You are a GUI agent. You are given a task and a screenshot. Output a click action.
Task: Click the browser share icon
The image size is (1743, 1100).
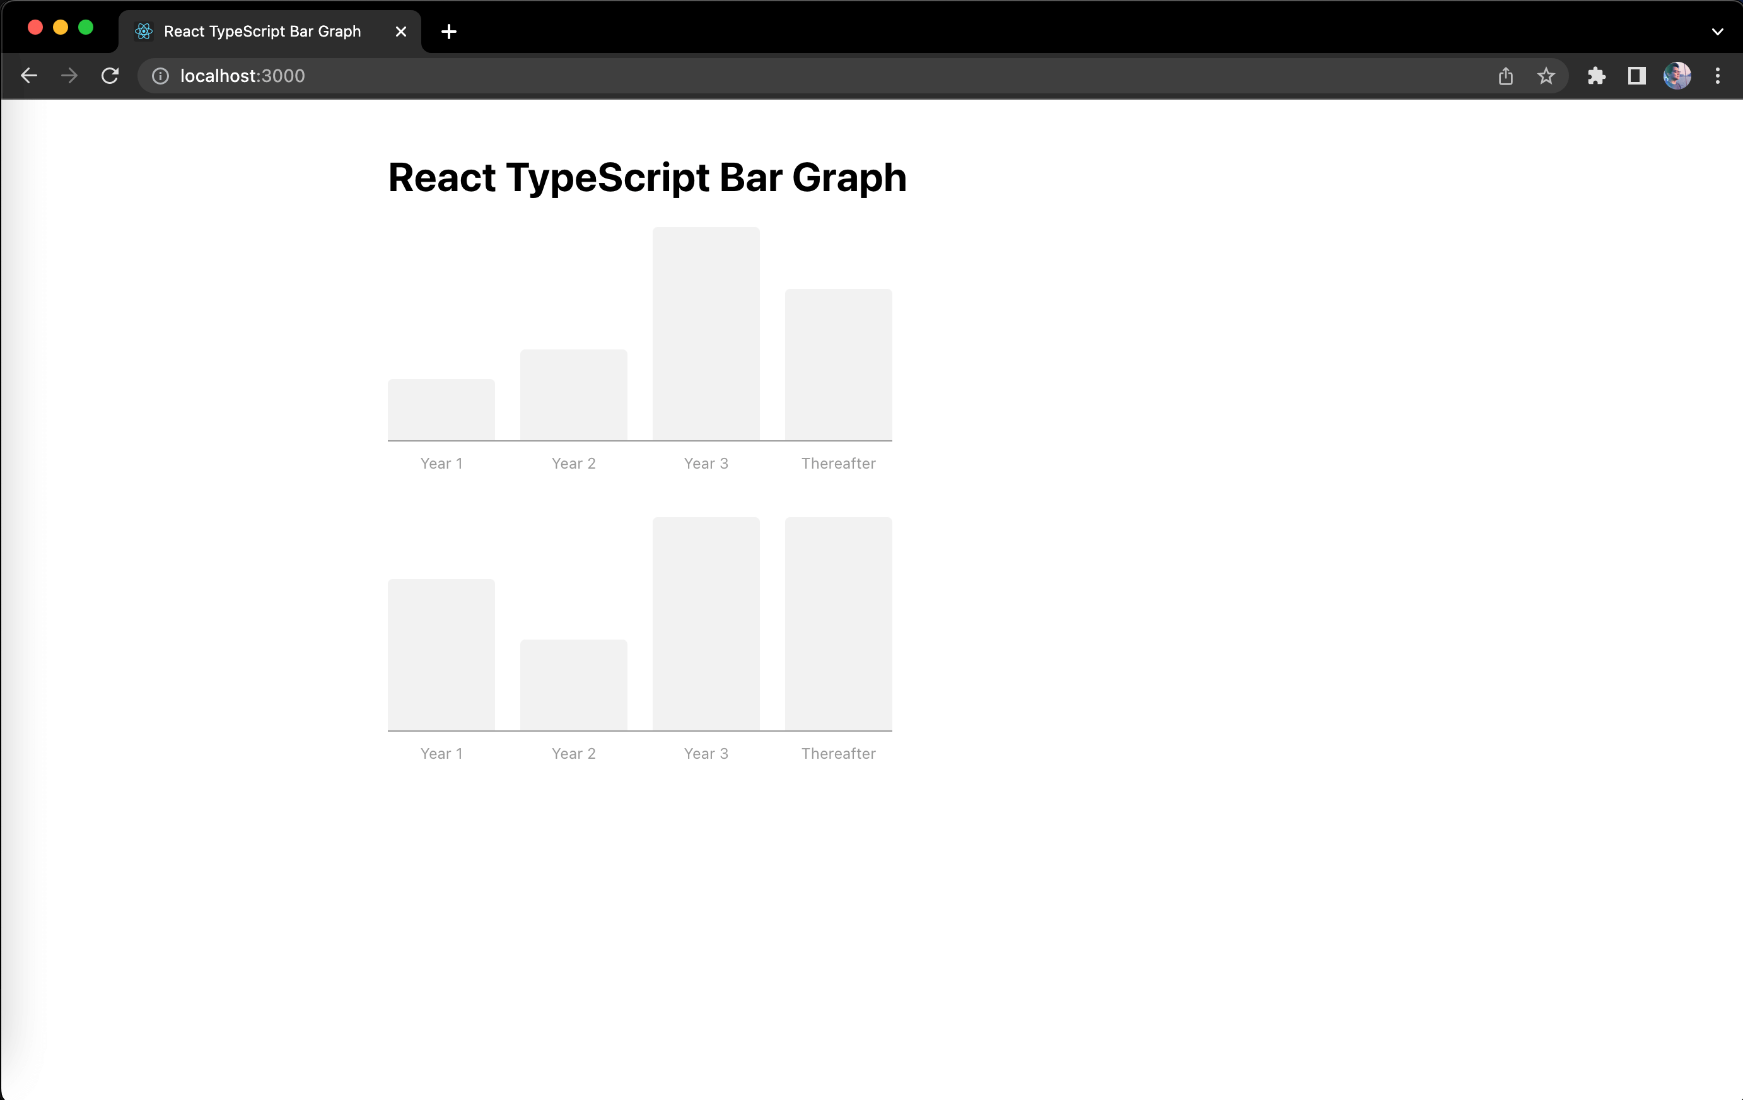click(x=1506, y=76)
